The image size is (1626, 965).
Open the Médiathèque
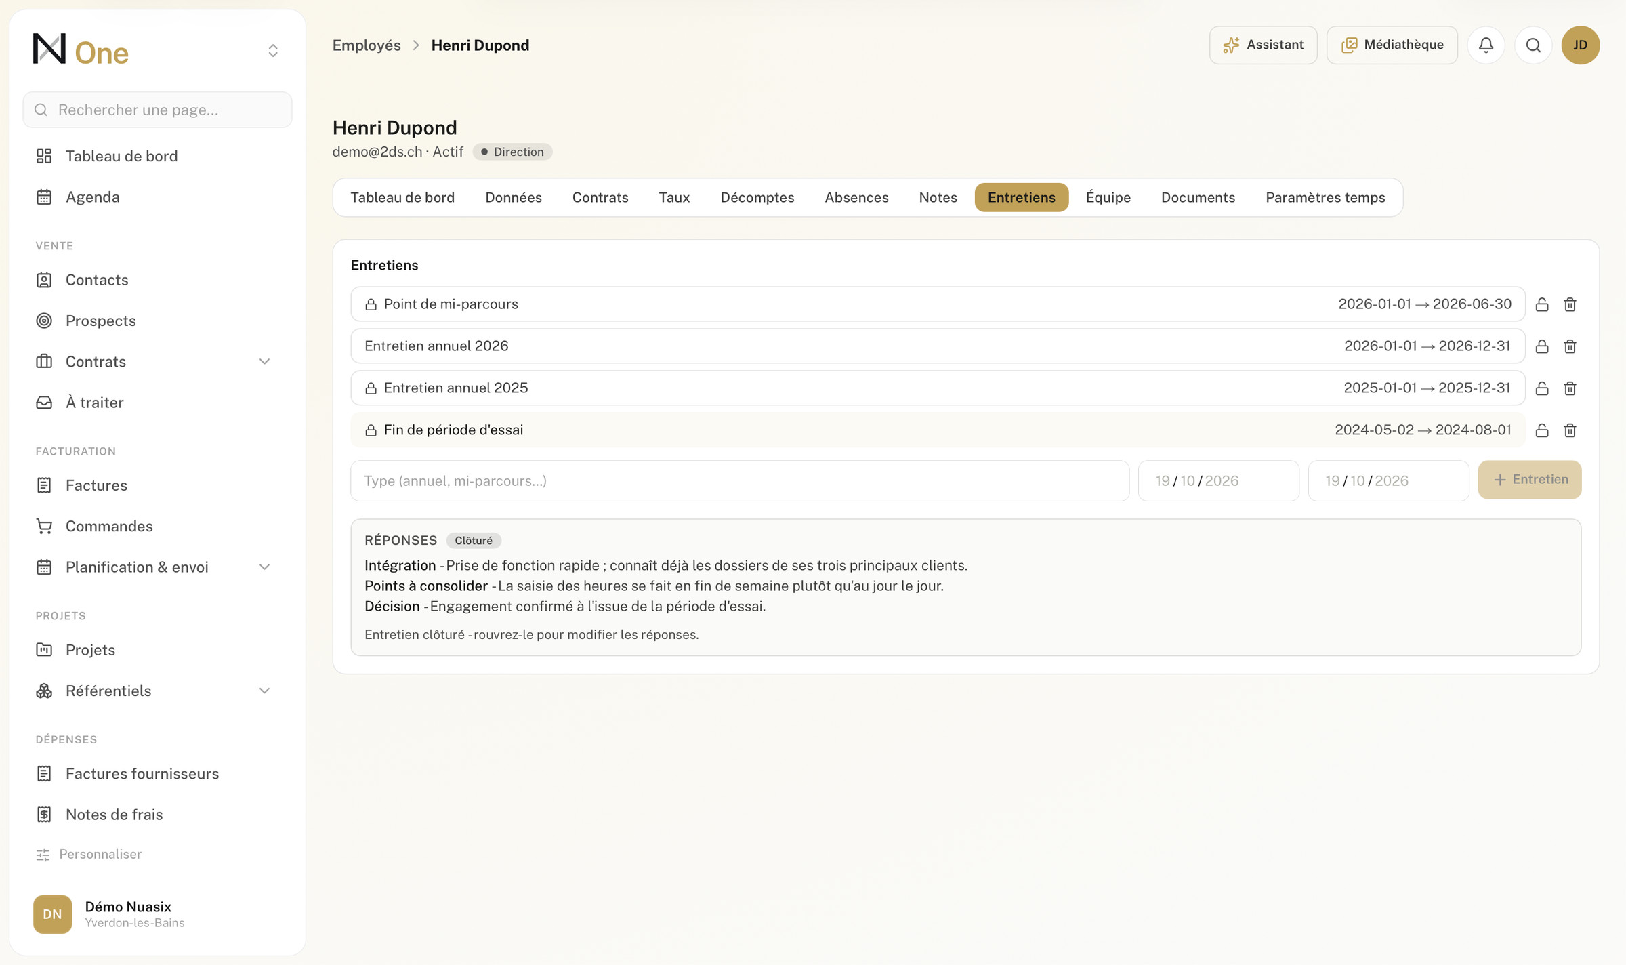click(x=1392, y=45)
